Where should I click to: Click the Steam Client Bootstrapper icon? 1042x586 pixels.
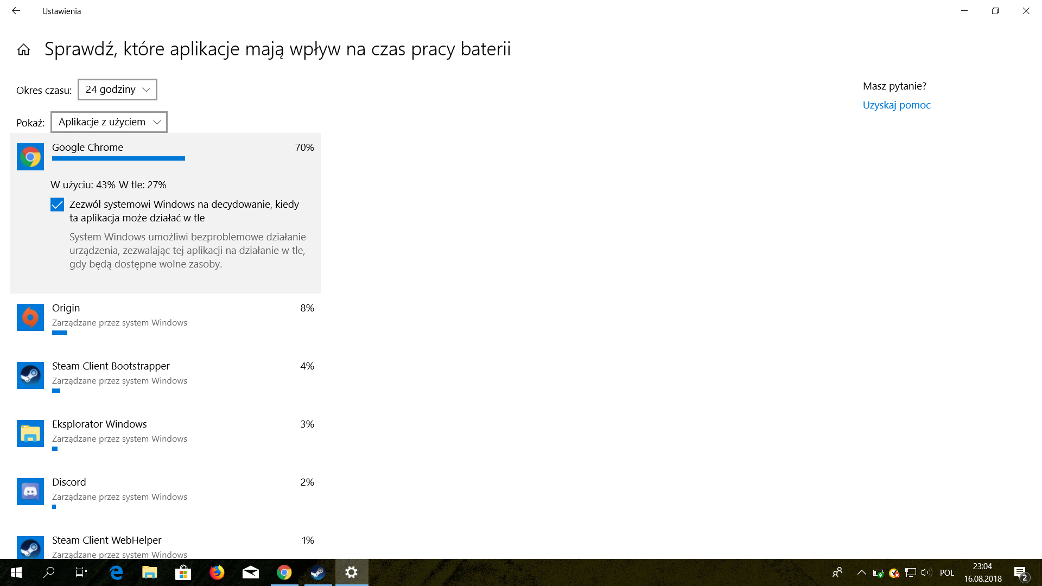(x=30, y=375)
